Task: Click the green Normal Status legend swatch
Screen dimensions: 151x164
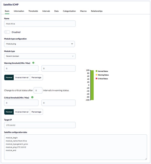Action: pos(96,71)
